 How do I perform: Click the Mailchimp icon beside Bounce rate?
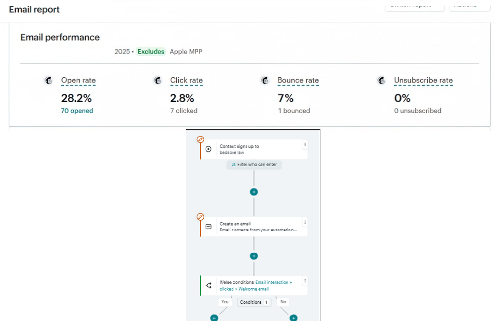(x=265, y=81)
